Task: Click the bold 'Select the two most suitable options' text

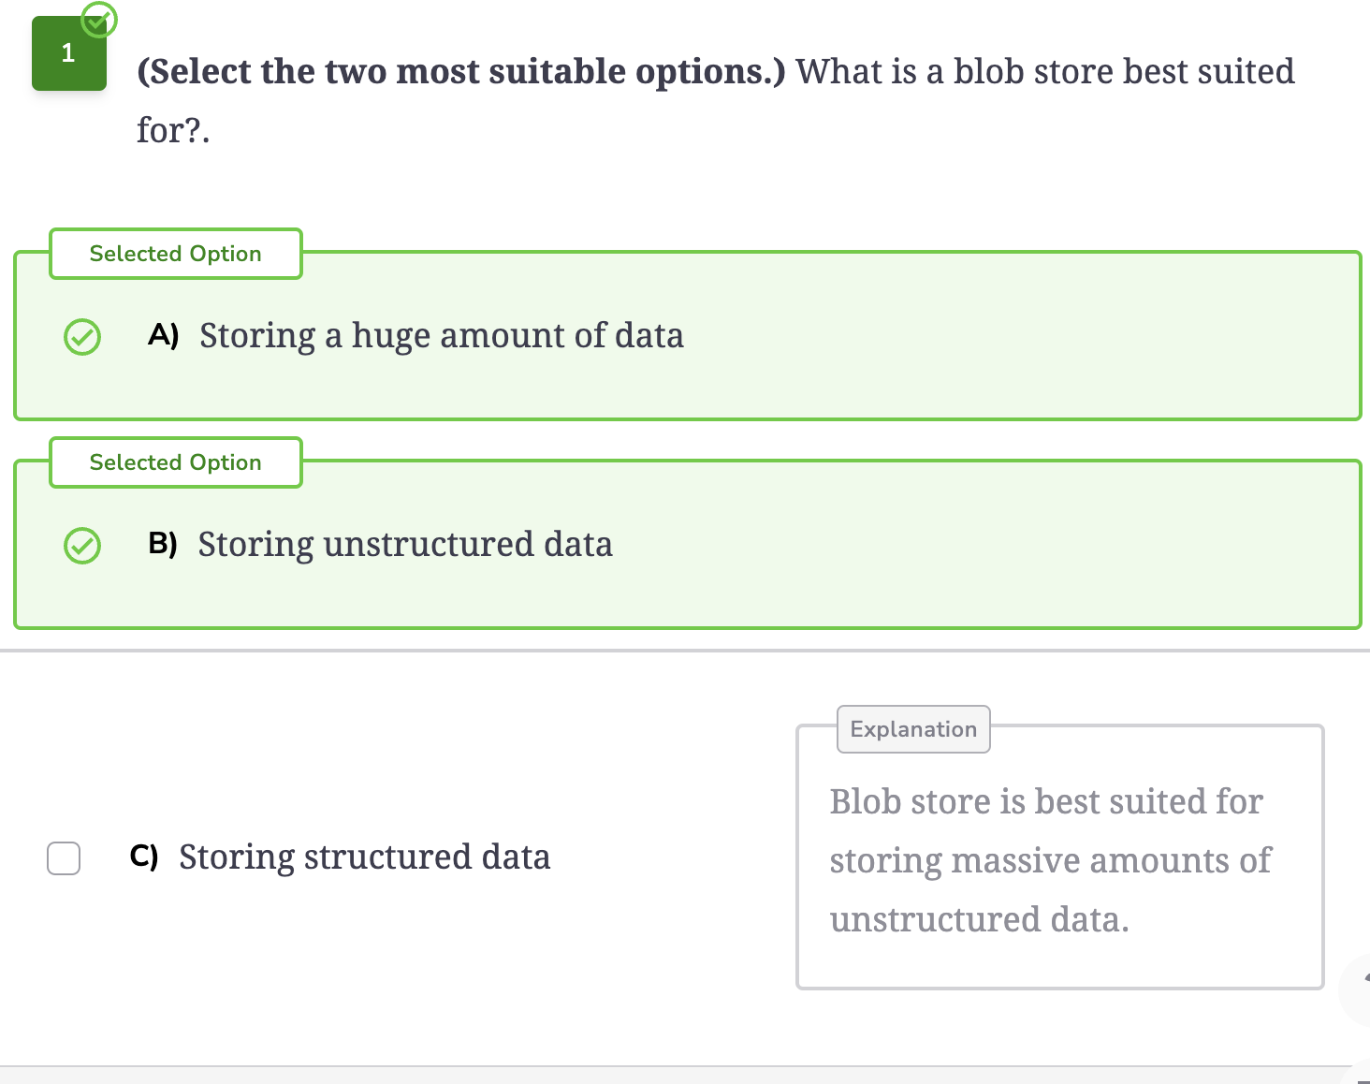Action: (461, 72)
